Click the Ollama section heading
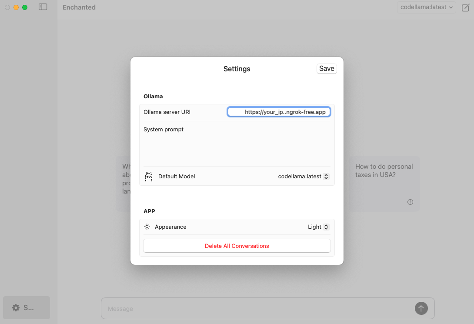The image size is (474, 324). 153,97
